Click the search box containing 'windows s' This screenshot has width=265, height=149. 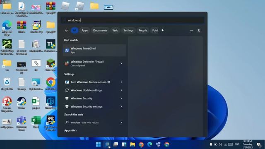click(x=132, y=20)
